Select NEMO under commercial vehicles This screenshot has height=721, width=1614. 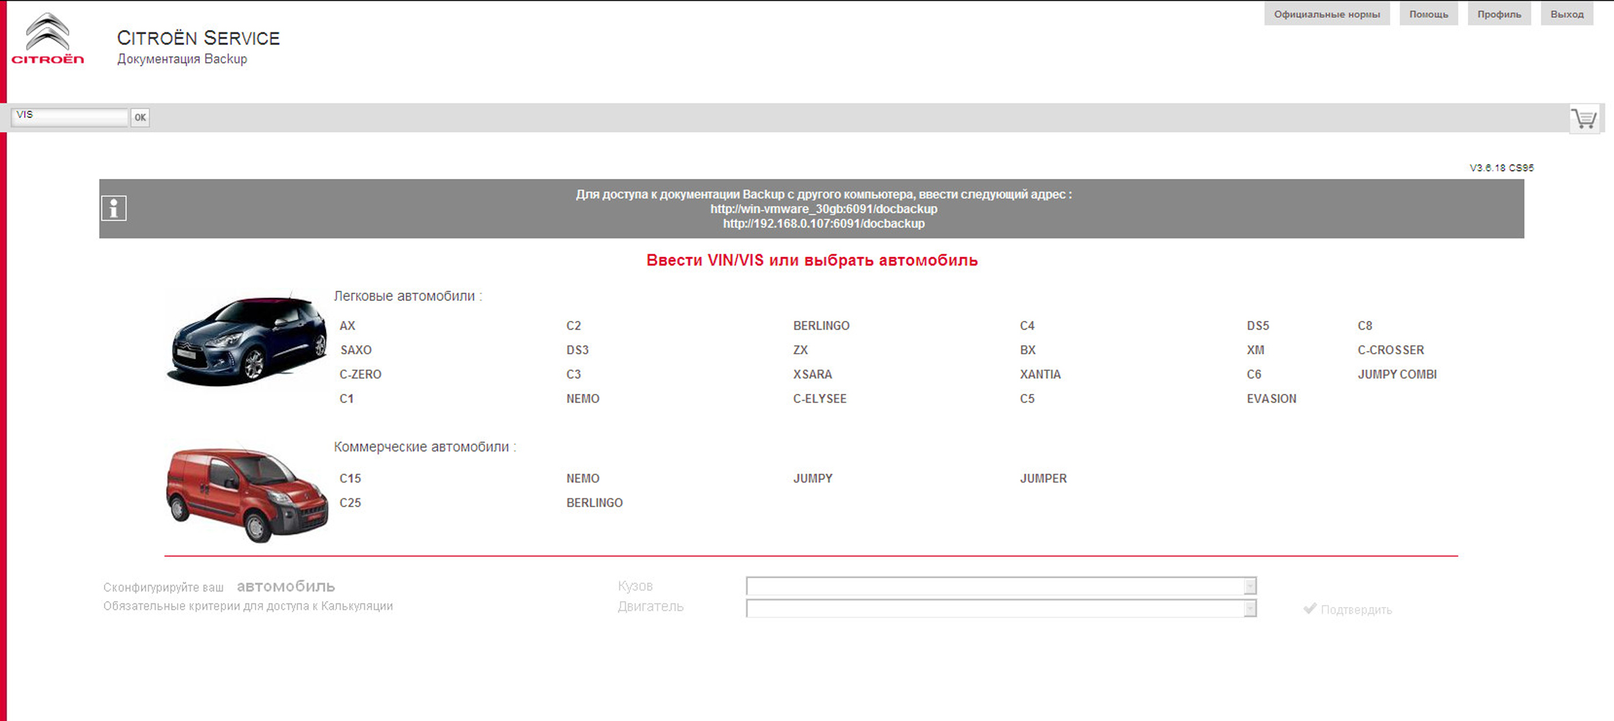583,479
